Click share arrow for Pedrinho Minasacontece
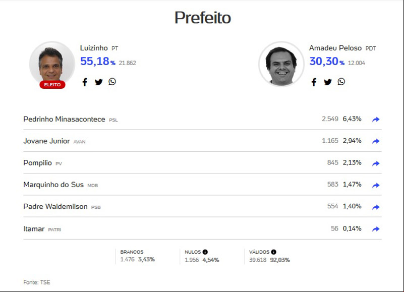Viewport: 404px width, 292px height. [x=376, y=120]
